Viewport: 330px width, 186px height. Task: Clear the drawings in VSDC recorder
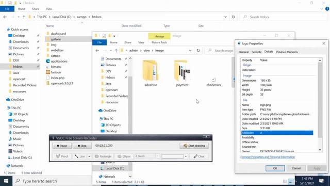point(199,156)
